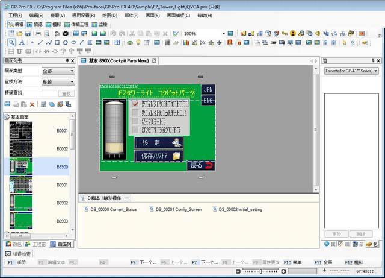Open the 工程(F) menu

pos(14,16)
